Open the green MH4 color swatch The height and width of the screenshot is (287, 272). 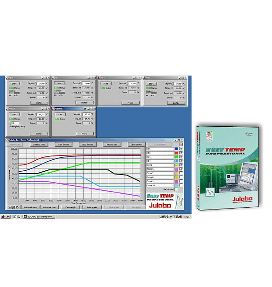coord(176,157)
